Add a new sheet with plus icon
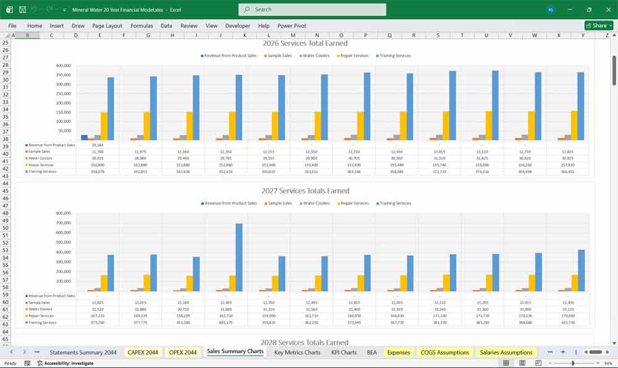This screenshot has height=368, width=618. coord(563,352)
